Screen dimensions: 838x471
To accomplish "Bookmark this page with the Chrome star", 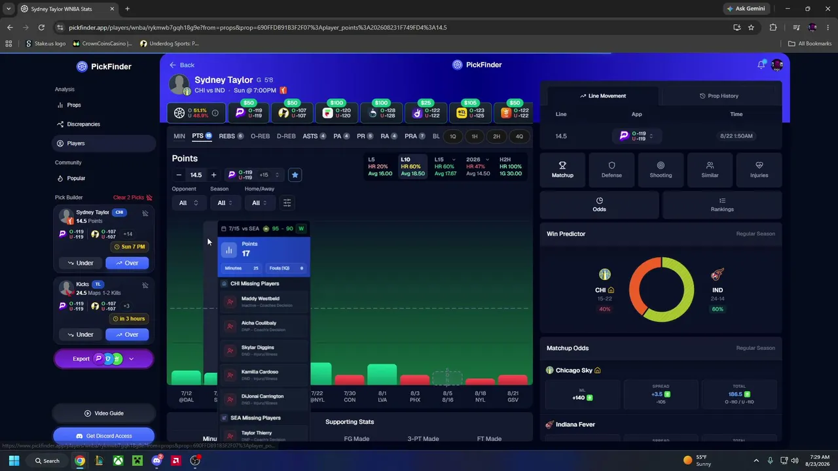I will (751, 27).
